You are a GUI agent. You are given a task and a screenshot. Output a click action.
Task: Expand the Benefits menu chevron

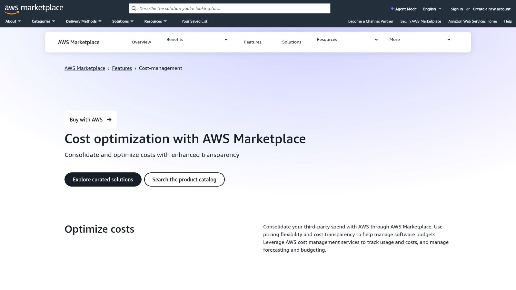pyautogui.click(x=226, y=40)
